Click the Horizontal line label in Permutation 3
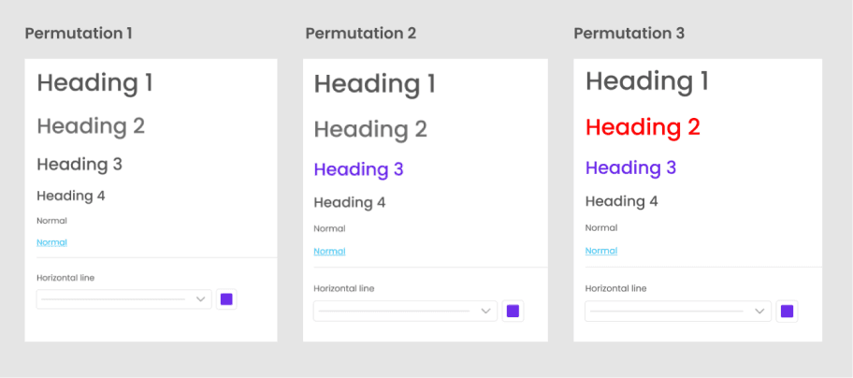 coord(615,289)
